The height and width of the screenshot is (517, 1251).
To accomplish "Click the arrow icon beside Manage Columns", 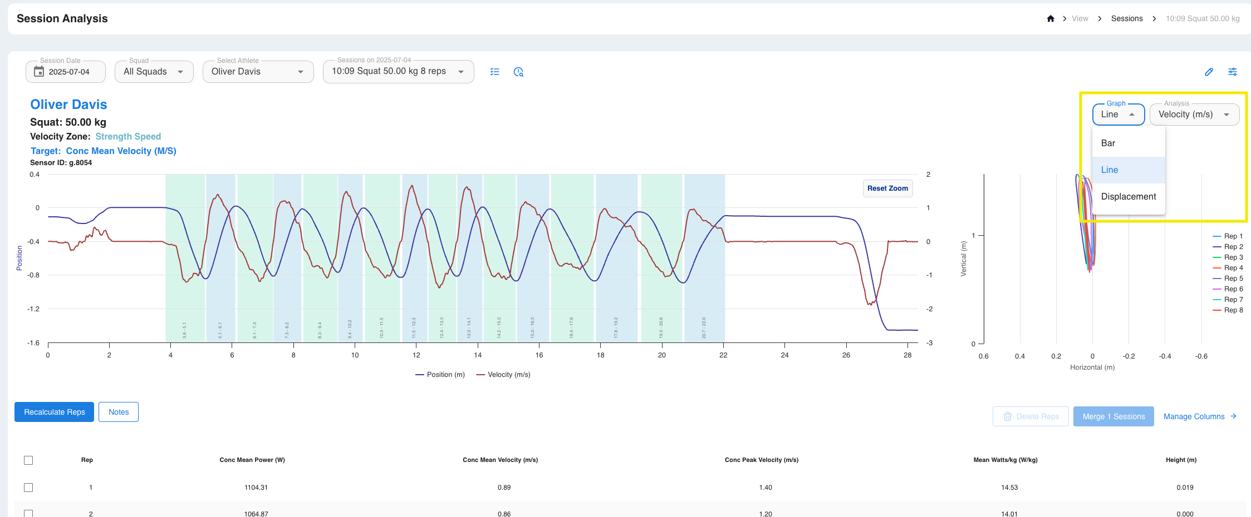I will 1233,416.
